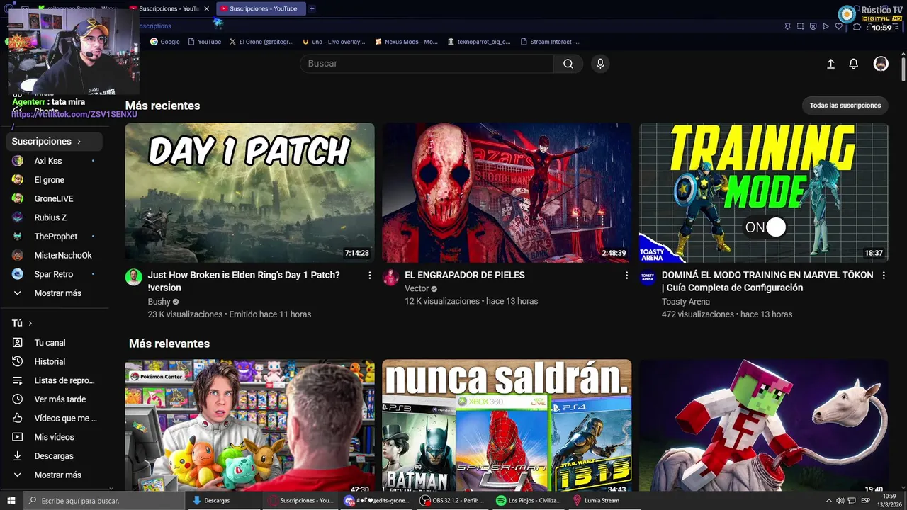Image resolution: width=907 pixels, height=510 pixels.
Task: Open the Nexus Mods bookmark
Action: [x=406, y=42]
